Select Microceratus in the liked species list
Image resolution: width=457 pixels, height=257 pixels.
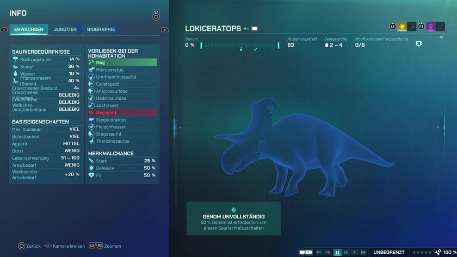(122, 70)
